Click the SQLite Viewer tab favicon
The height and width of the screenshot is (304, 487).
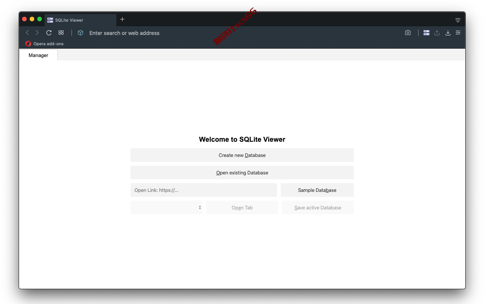[50, 20]
